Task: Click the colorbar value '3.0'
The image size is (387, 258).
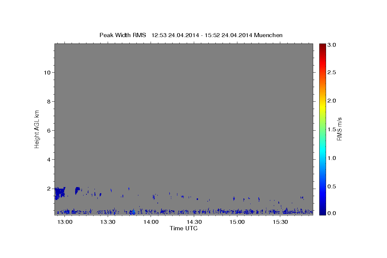Action: (x=332, y=45)
